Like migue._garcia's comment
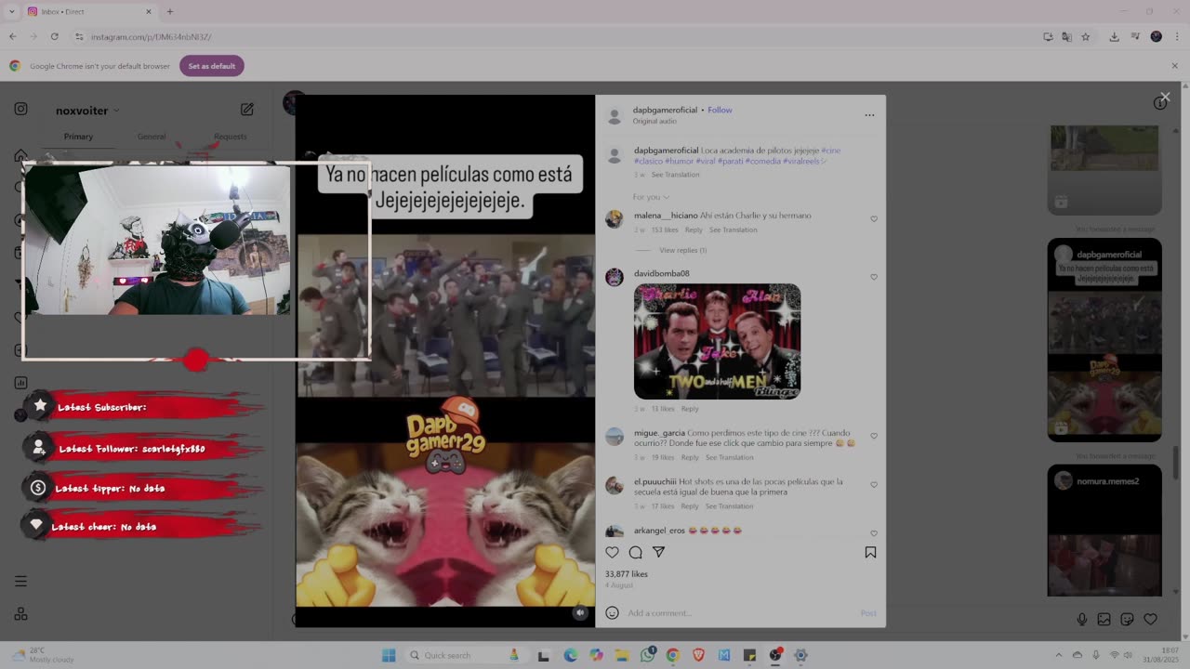The width and height of the screenshot is (1190, 669). (874, 436)
